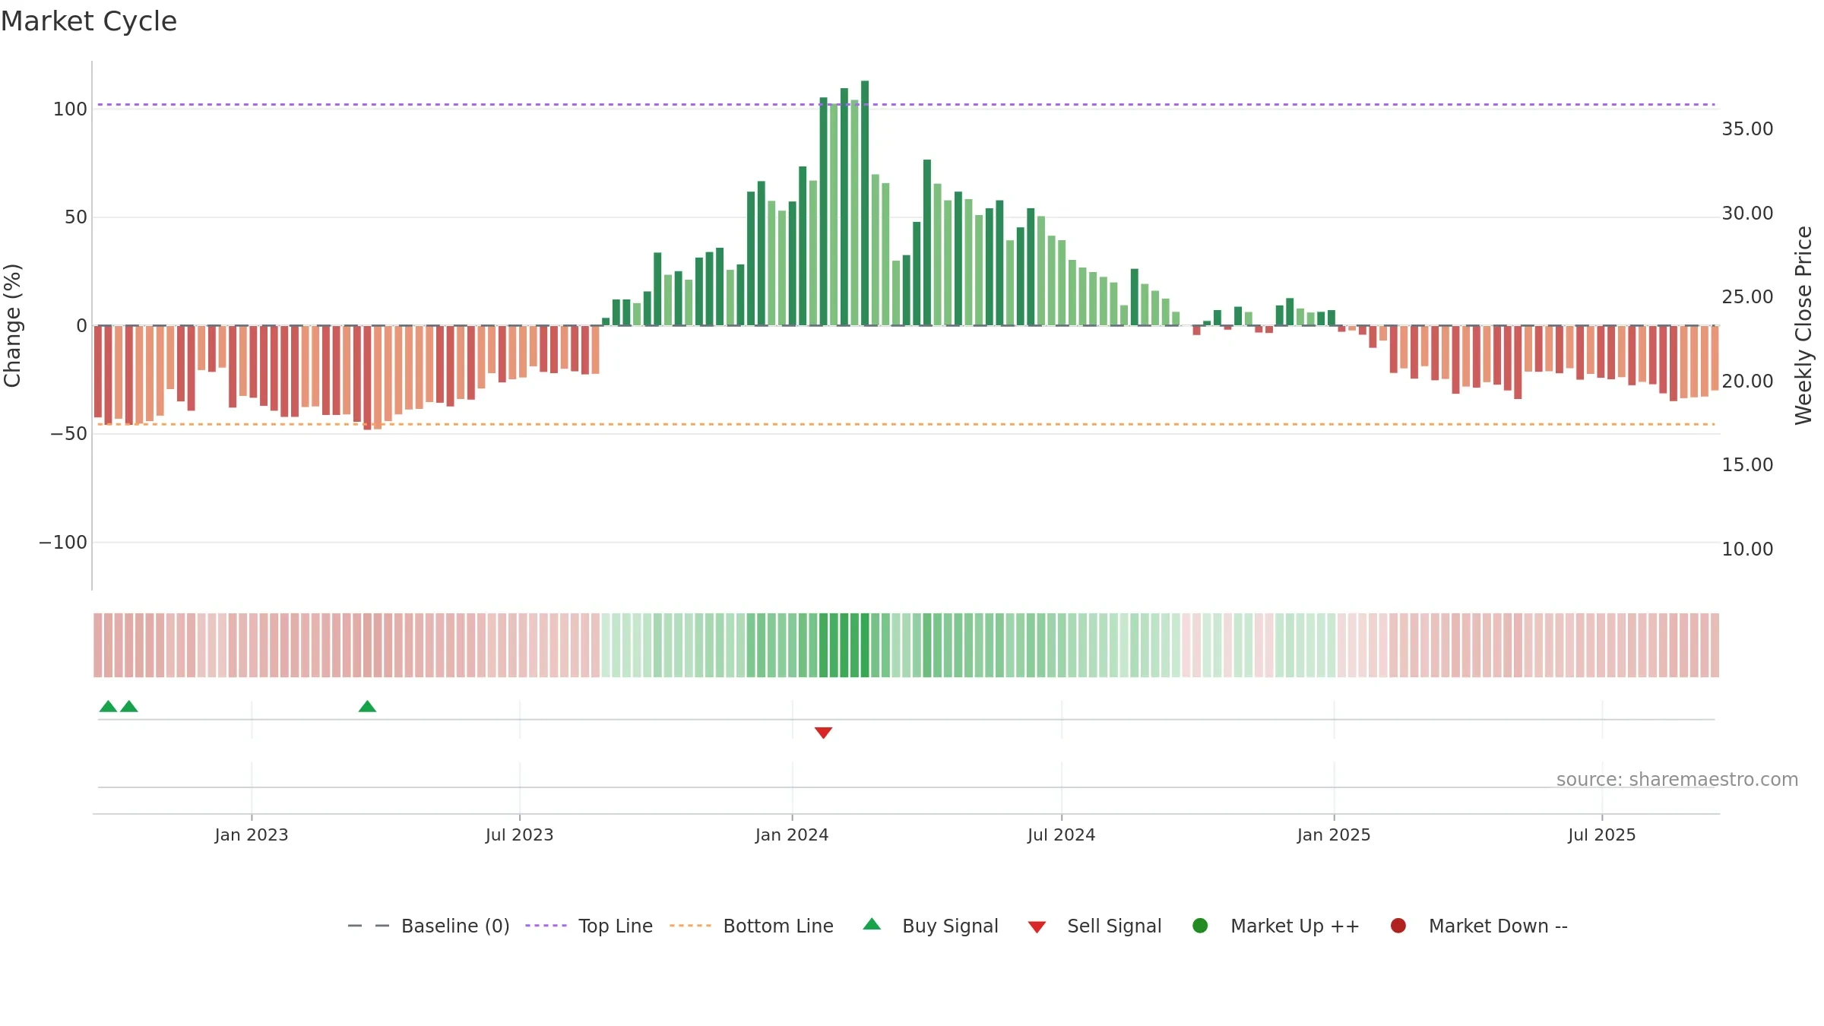The width and height of the screenshot is (1824, 1026).
Task: Click the 20.00 price tick label
Action: 1747,382
